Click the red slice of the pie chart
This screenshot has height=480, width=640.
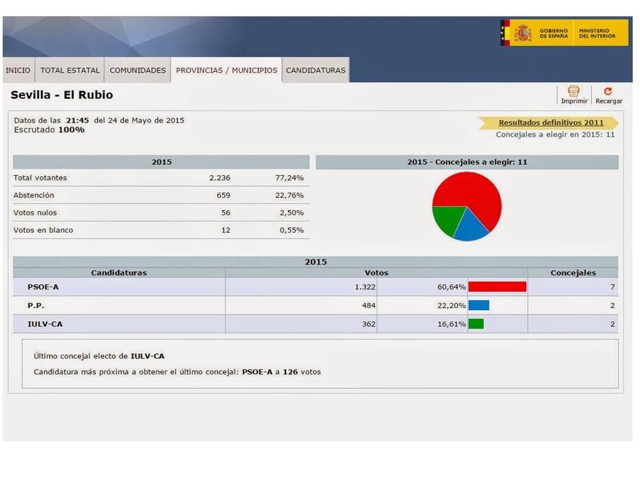pos(477,197)
